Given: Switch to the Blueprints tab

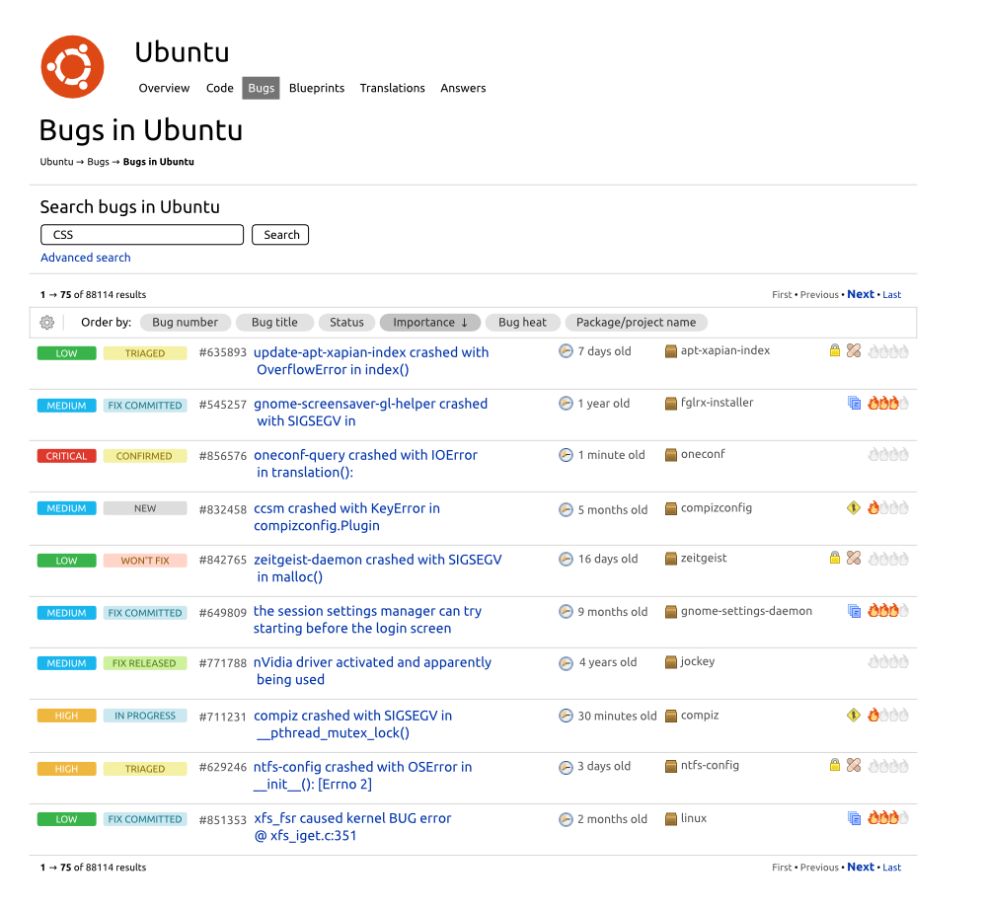Looking at the screenshot, I should [x=317, y=88].
